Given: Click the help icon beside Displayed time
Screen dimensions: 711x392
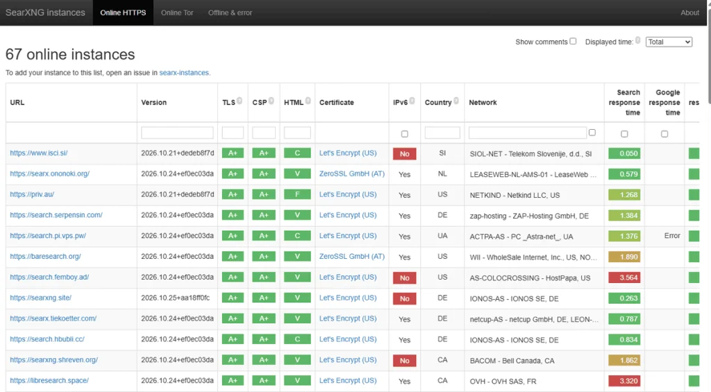Looking at the screenshot, I should [x=637, y=40].
